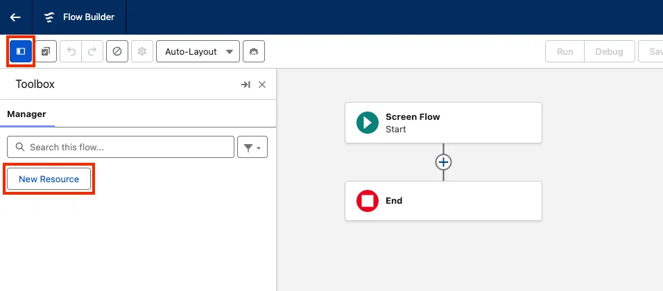The height and width of the screenshot is (291, 663).
Task: Click the Flow Builder logo icon
Action: click(x=49, y=17)
